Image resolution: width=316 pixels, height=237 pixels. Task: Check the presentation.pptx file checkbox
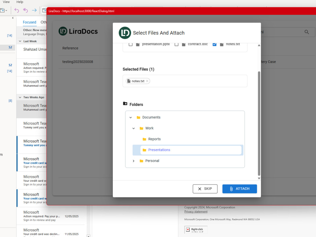coord(131,44)
